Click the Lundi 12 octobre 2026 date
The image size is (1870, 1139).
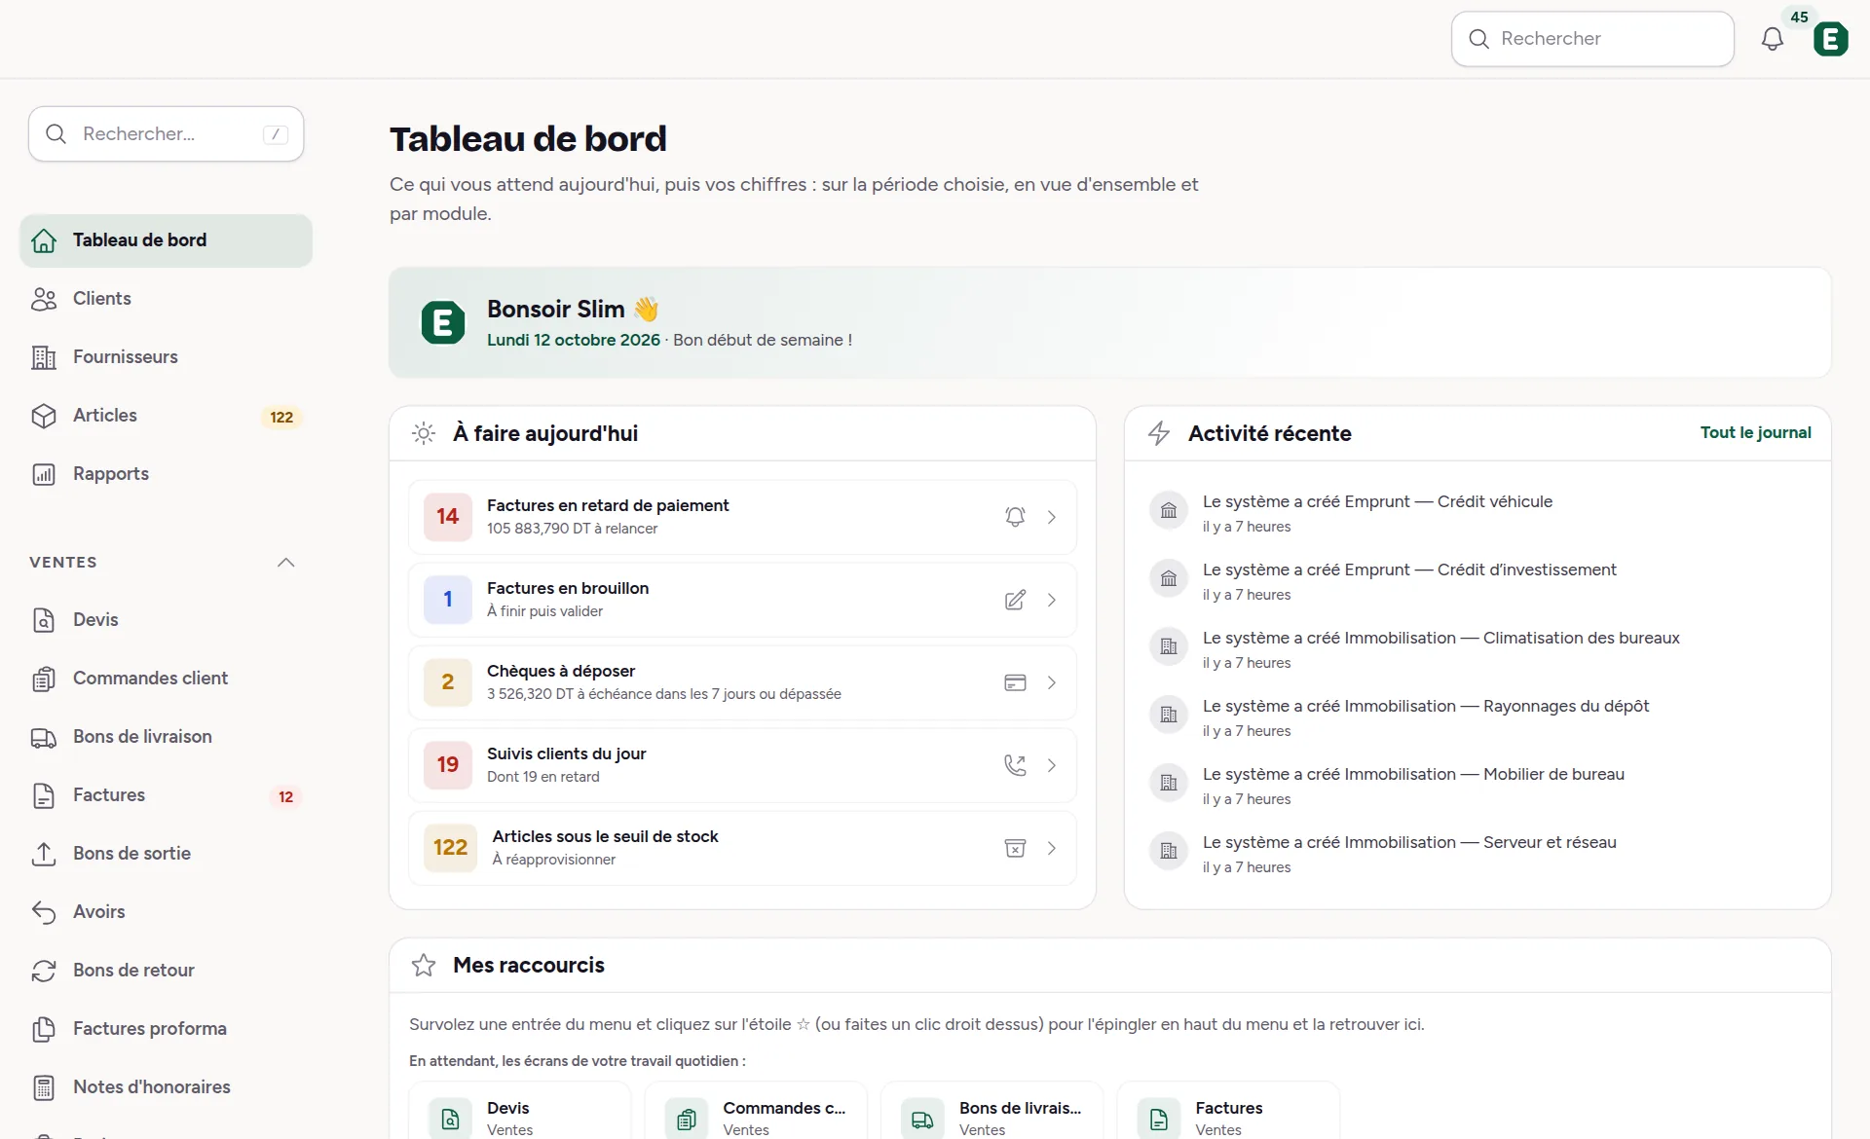(574, 340)
